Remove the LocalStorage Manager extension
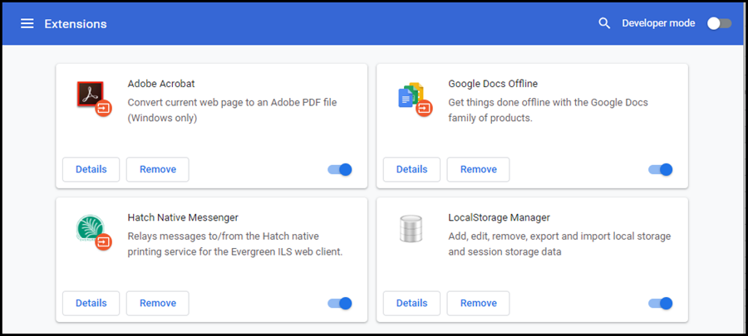 click(x=478, y=303)
